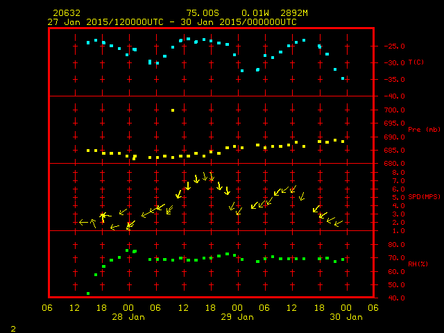This screenshot has width=444, height=333.
Task: Click the -40.0 temperature tick label
Action: (x=391, y=96)
